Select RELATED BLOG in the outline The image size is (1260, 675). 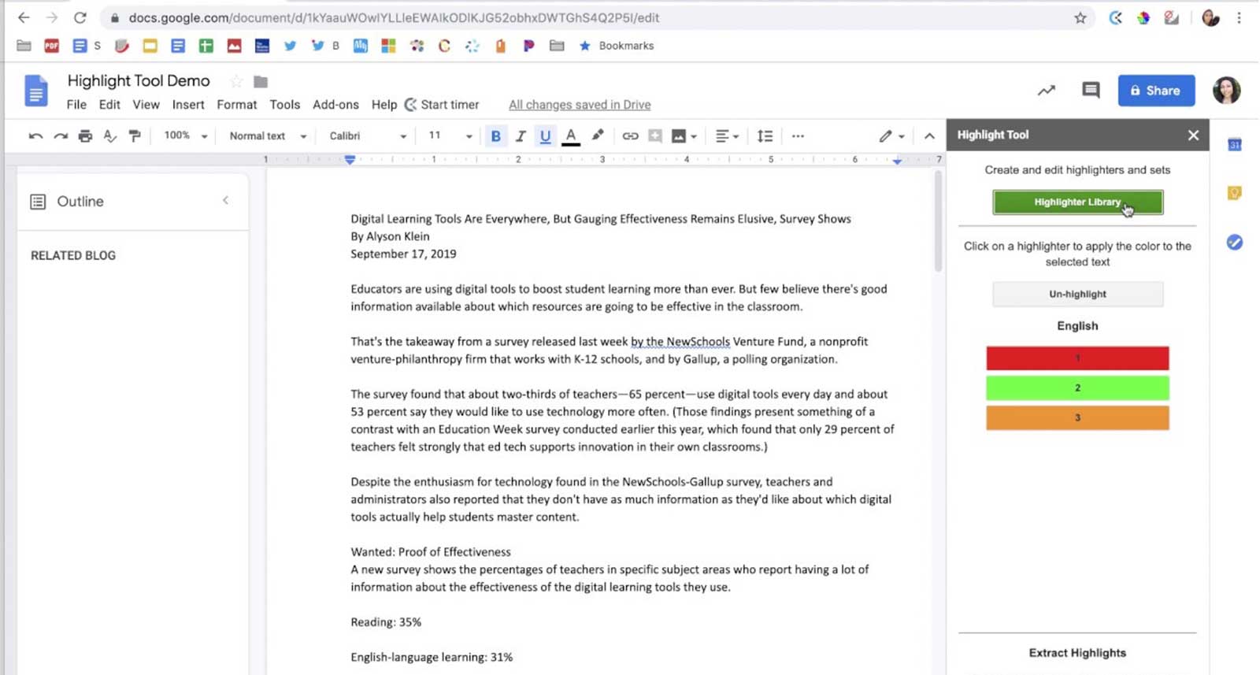click(x=73, y=255)
